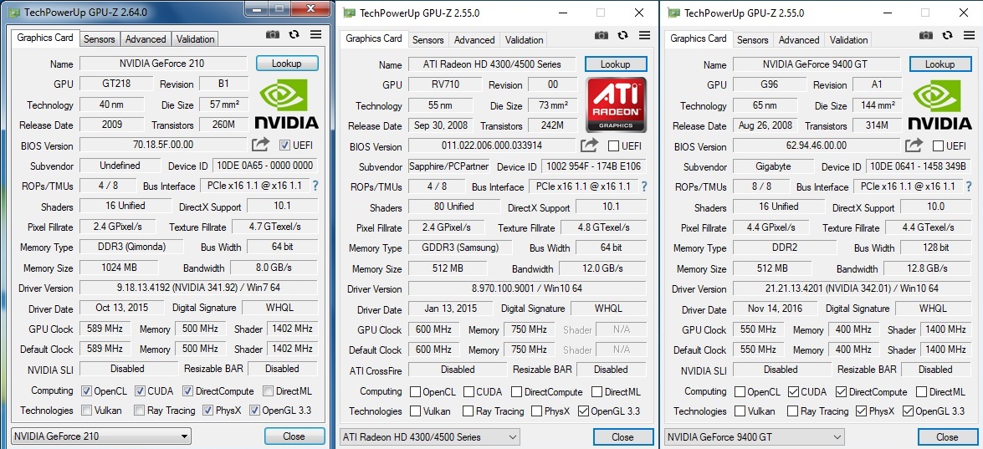
Task: Click the bus interface question mark in GeForce 9400 GT window
Action: 969,186
